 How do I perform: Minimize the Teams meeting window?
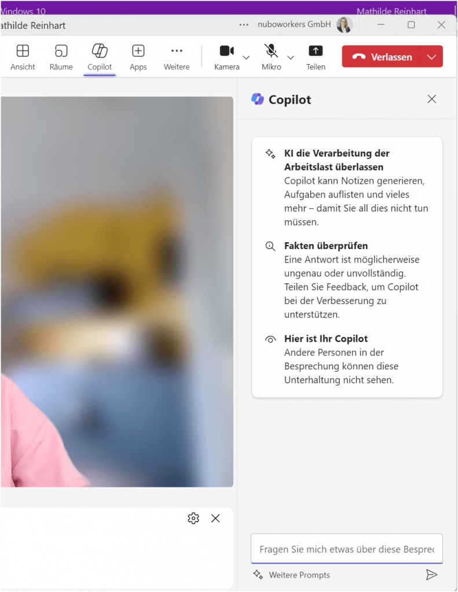[381, 25]
